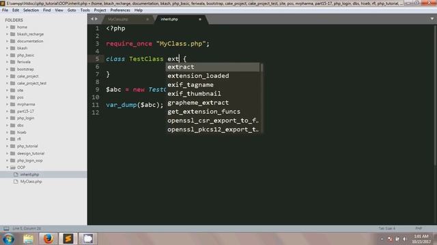Open the Help menu
Viewport: 437px width, 245px height.
[x=139, y=10]
